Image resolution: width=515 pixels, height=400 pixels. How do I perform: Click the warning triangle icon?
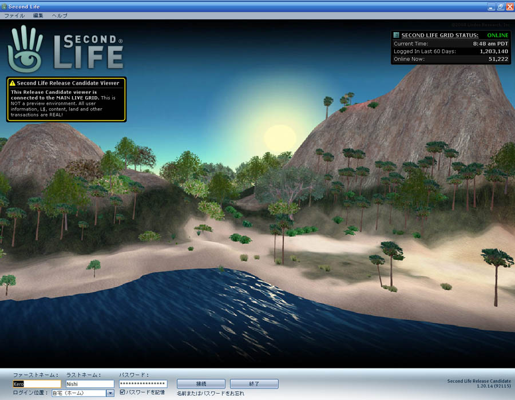(x=13, y=83)
